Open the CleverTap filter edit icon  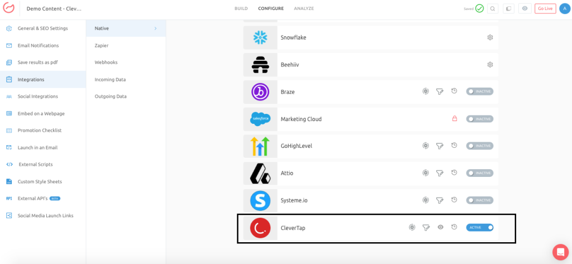426,228
